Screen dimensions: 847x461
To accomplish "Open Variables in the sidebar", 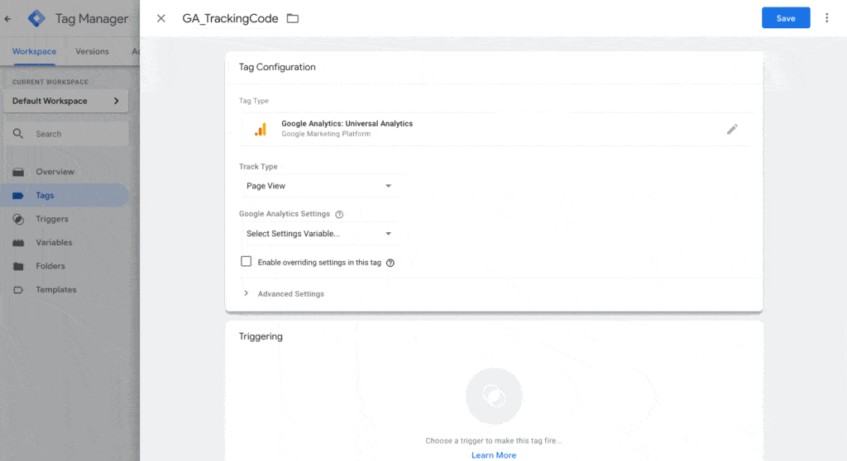I will [54, 242].
